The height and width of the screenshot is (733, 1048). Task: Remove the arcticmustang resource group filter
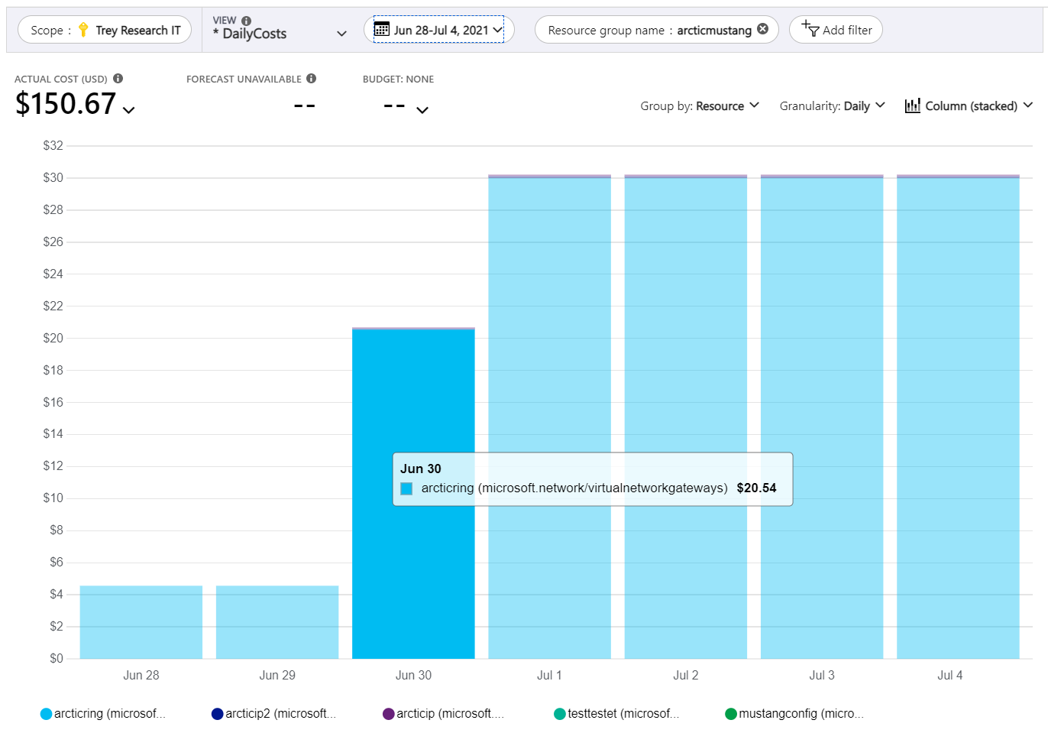pyautogui.click(x=762, y=29)
